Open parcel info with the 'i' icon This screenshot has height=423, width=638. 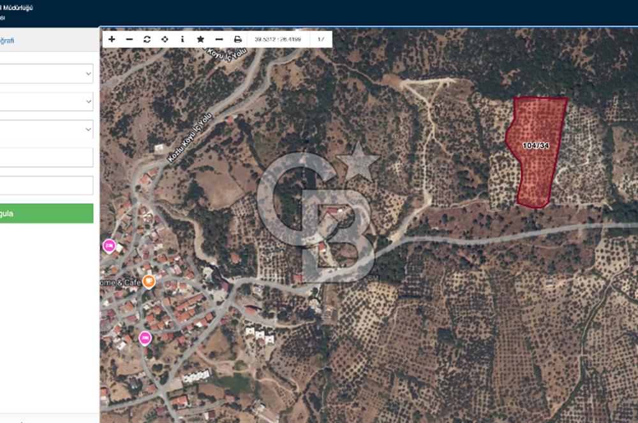point(182,39)
